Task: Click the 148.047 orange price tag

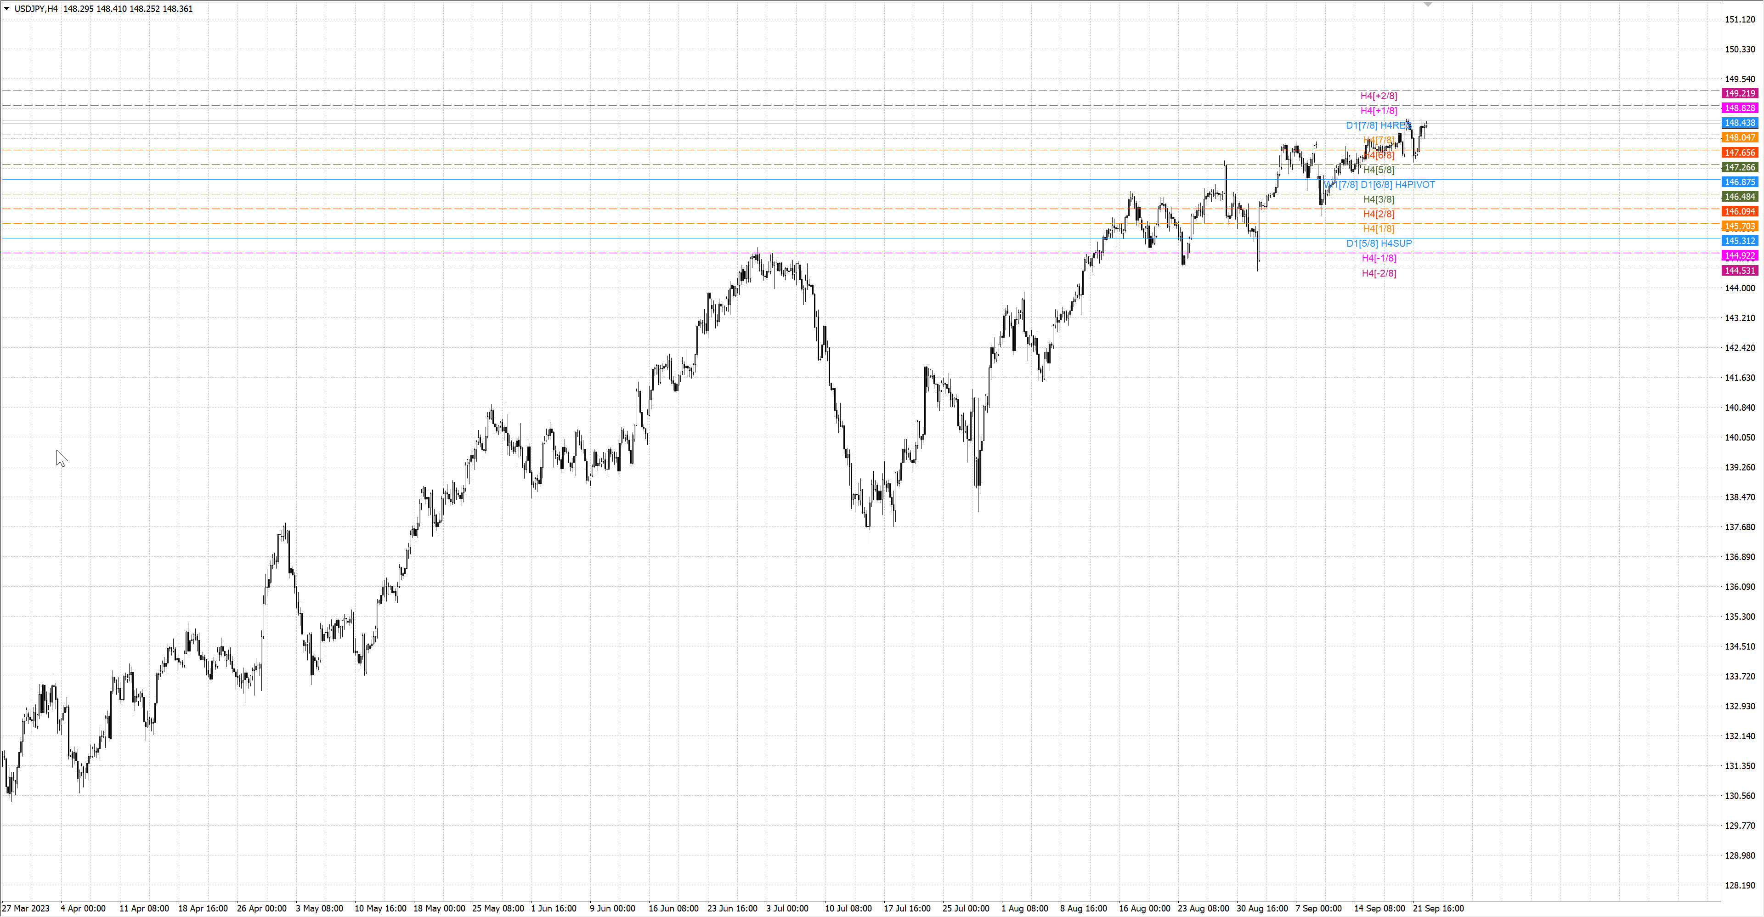Action: pyautogui.click(x=1739, y=138)
